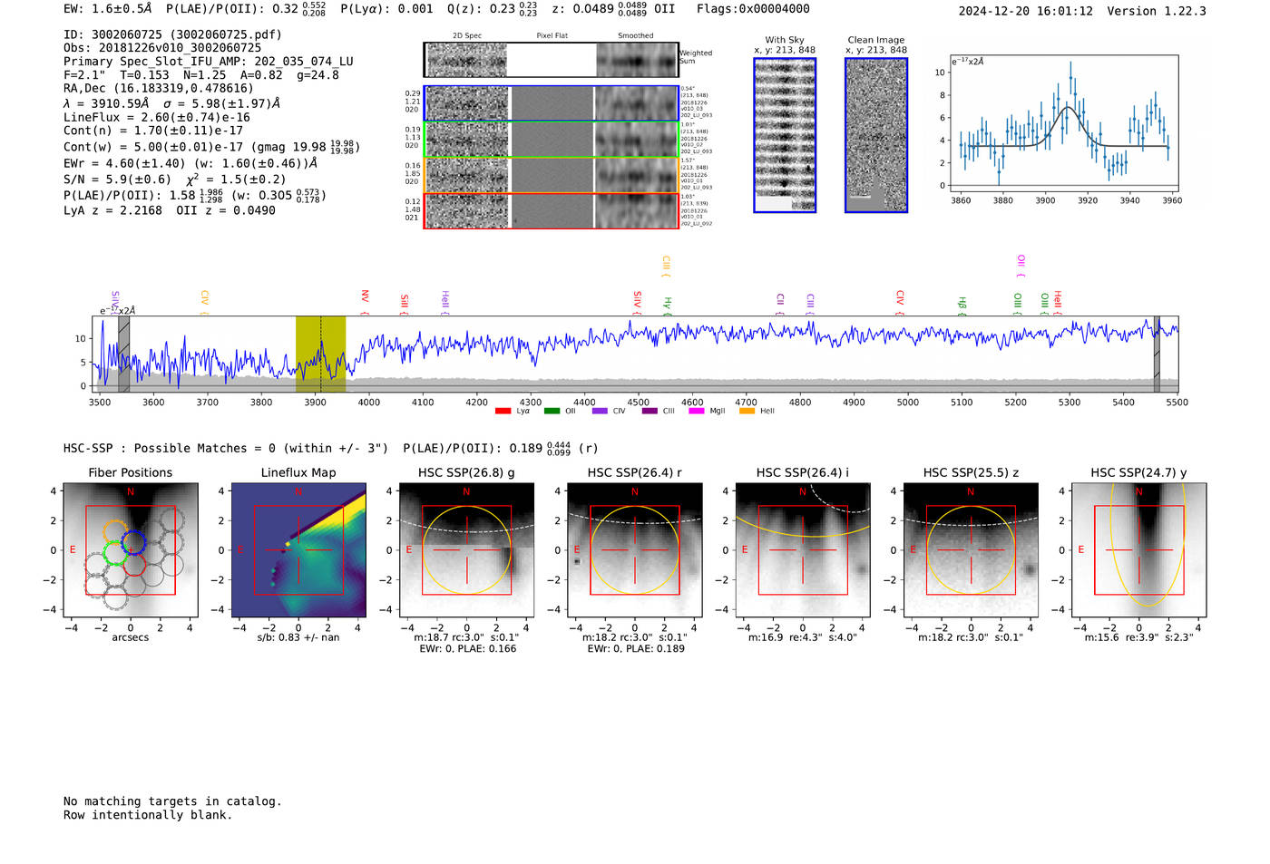Viewport: 1270px width, 864px height.
Task: Select the CIV legend color box
Action: pos(600,412)
